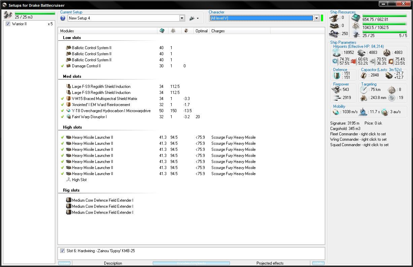Viewport: 413px width, 267px height.
Task: Click the EM resistance icon showing 74.3%
Action: click(x=335, y=61)
